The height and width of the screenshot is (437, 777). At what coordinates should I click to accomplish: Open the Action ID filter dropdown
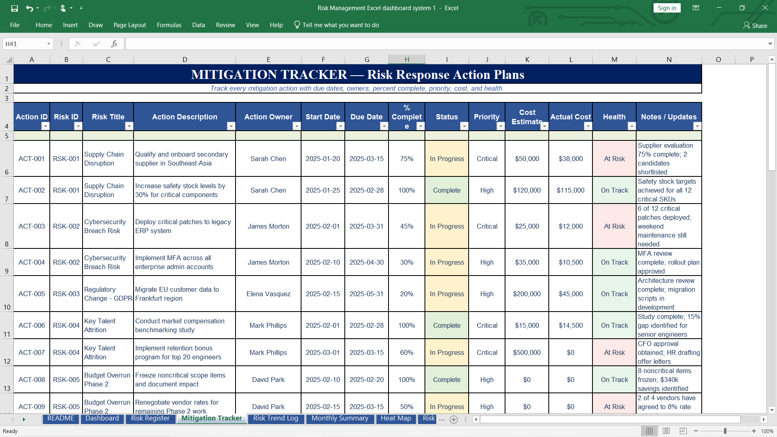[45, 126]
